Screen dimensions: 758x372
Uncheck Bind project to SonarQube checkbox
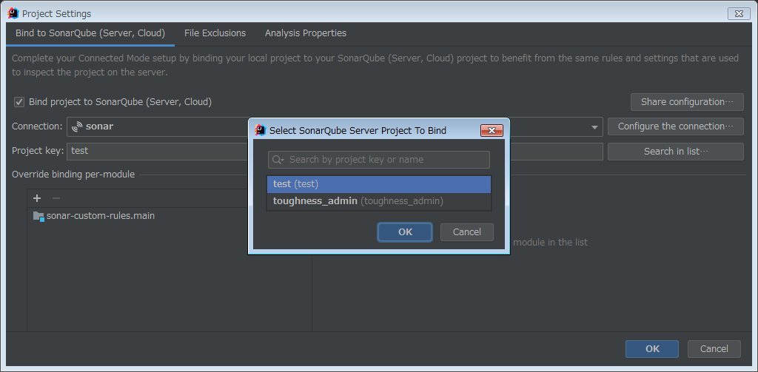(x=19, y=102)
